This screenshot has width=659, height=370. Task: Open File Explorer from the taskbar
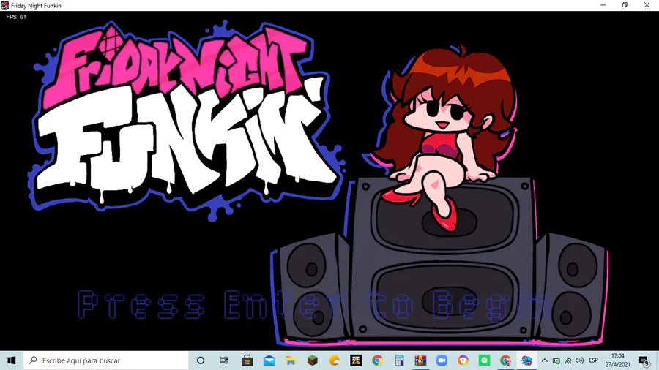[291, 360]
